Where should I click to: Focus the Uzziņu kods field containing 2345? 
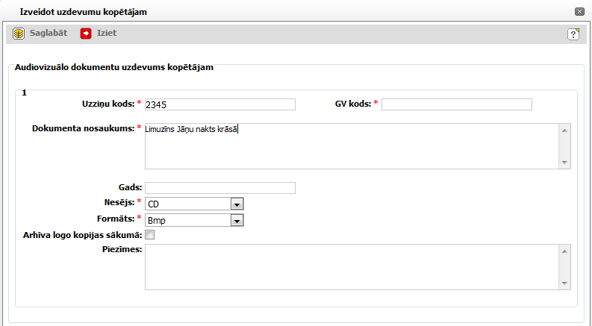[x=220, y=104]
